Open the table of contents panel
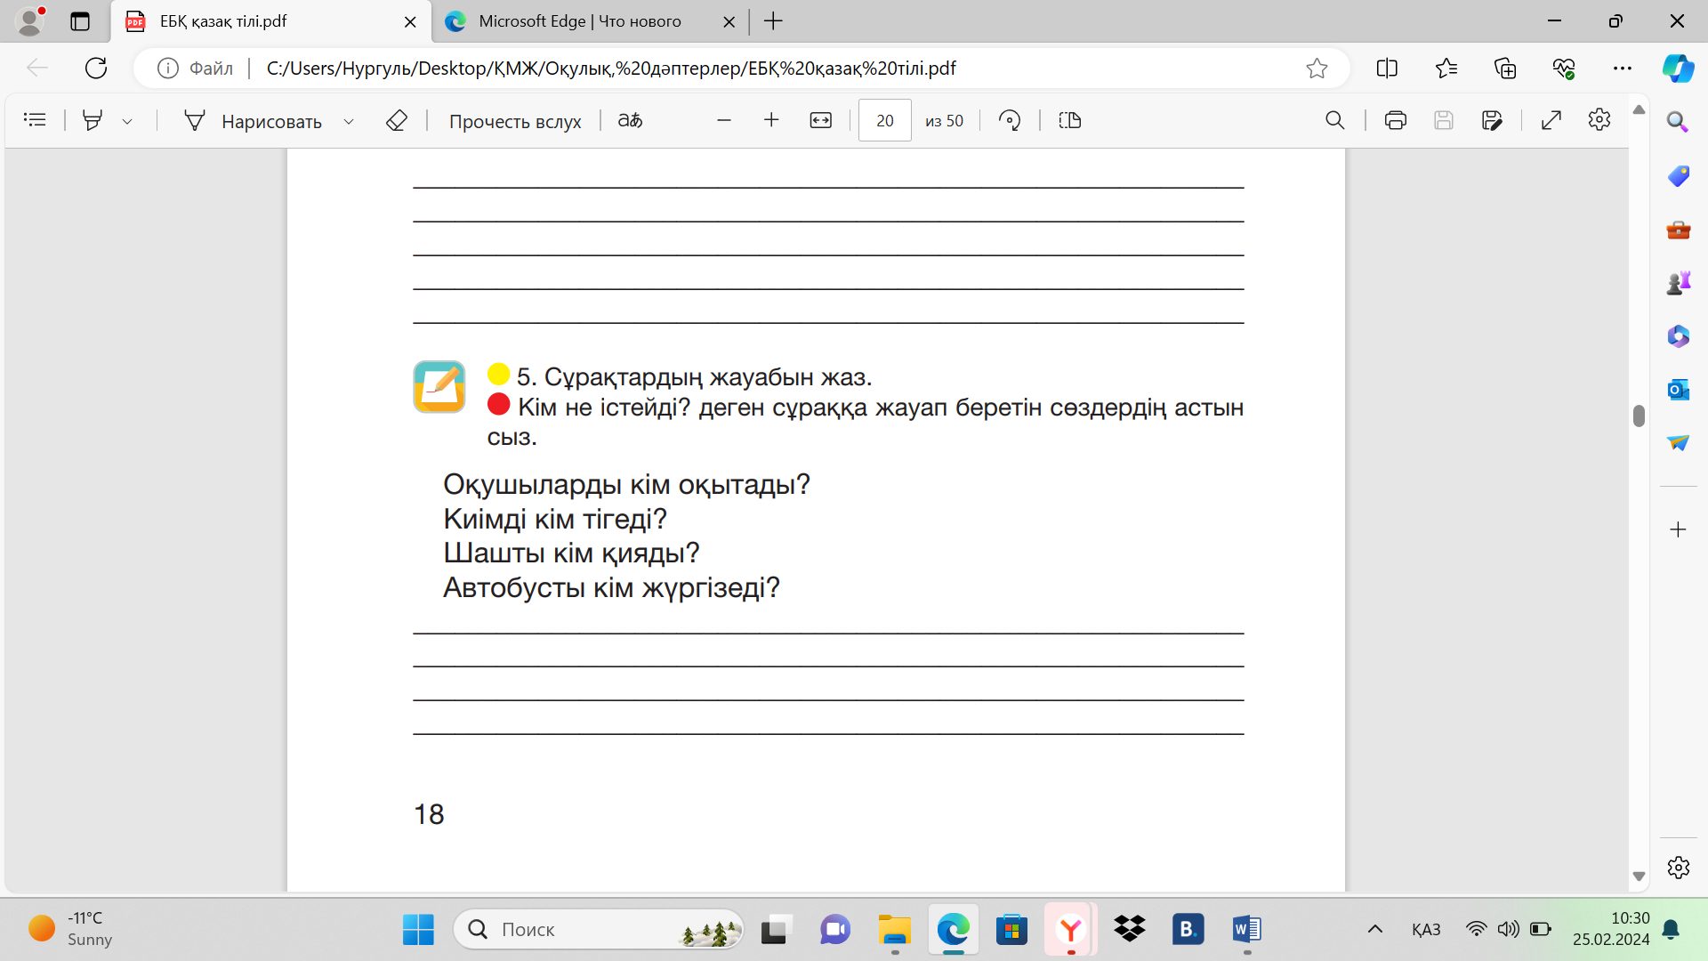 coord(35,120)
